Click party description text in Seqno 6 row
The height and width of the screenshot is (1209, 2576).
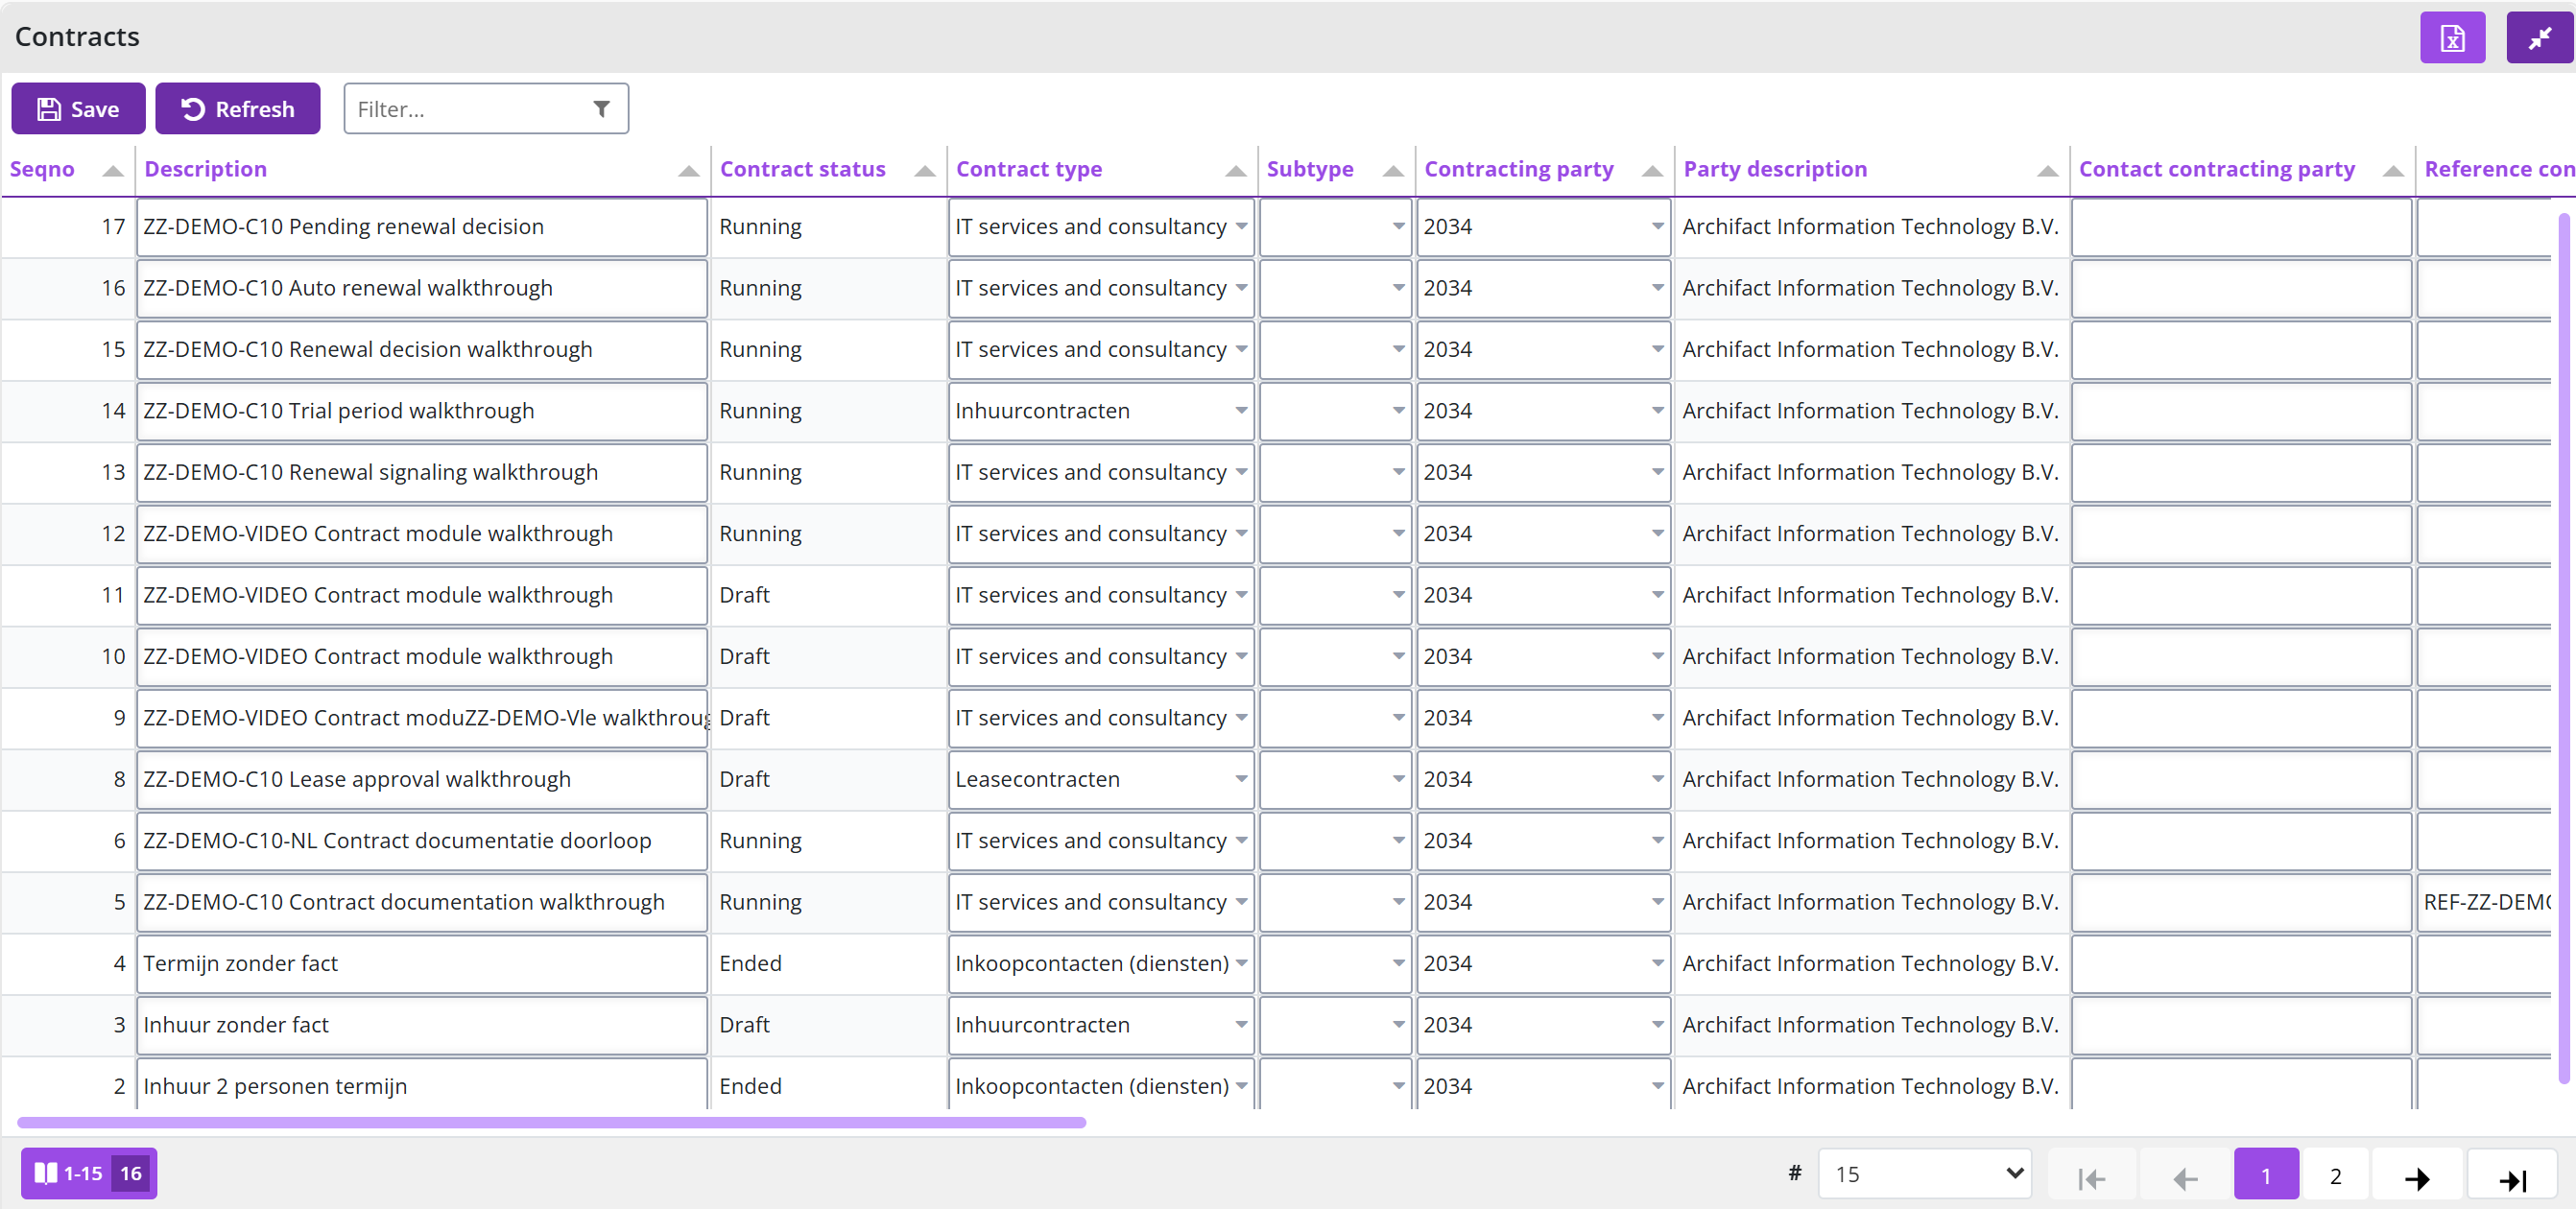(x=1870, y=841)
